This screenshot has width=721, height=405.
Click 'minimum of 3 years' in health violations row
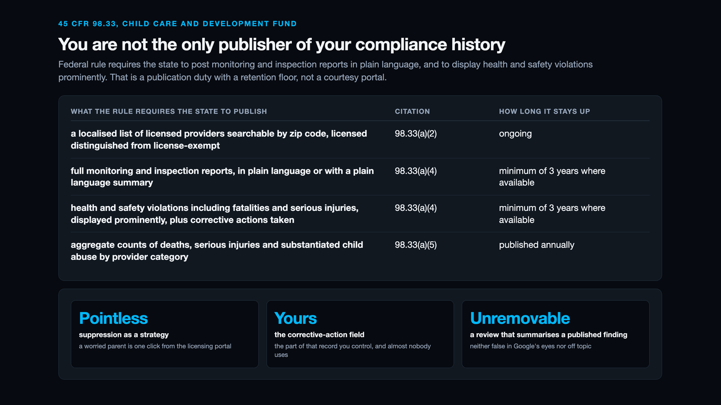point(552,214)
